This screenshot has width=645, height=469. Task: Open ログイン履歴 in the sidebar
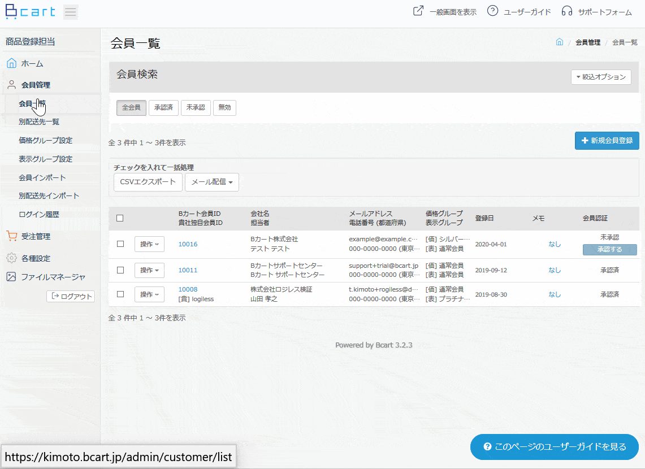pos(39,215)
